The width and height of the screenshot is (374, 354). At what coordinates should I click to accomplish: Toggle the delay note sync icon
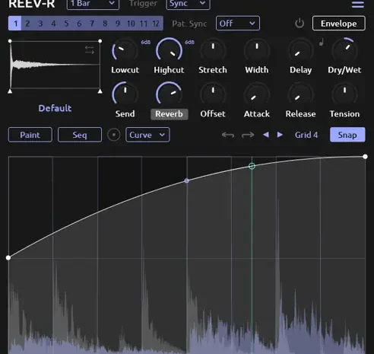pyautogui.click(x=322, y=42)
